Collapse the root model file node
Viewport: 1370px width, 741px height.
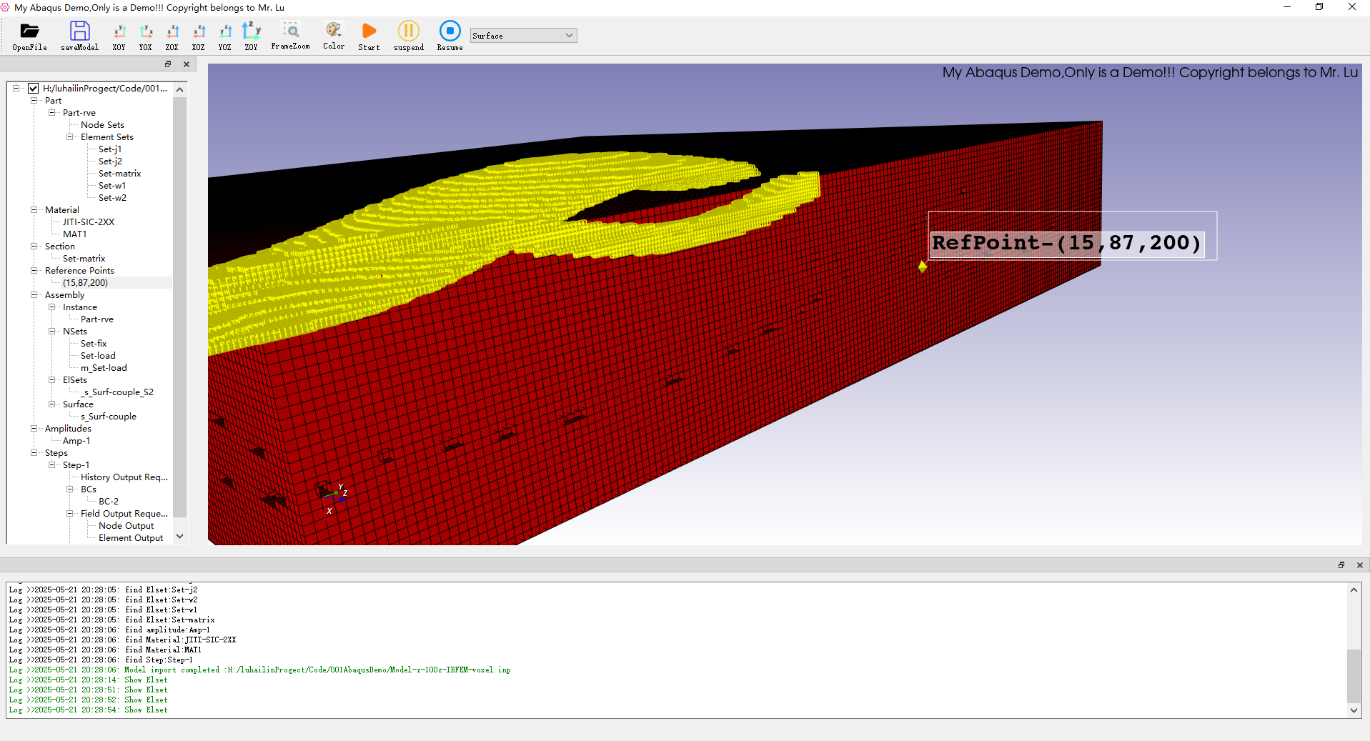coord(16,89)
